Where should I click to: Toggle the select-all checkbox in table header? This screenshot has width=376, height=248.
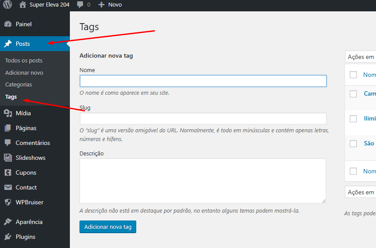tap(353, 75)
